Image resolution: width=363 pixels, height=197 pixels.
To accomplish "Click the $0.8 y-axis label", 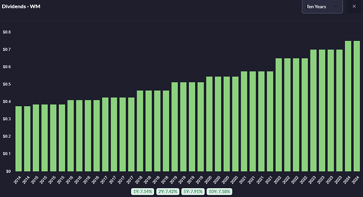I will coord(7,32).
